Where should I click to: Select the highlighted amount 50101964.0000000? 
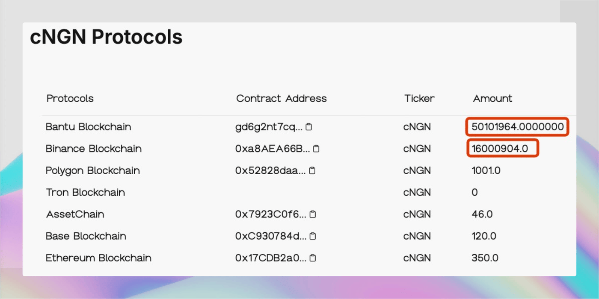(x=517, y=126)
